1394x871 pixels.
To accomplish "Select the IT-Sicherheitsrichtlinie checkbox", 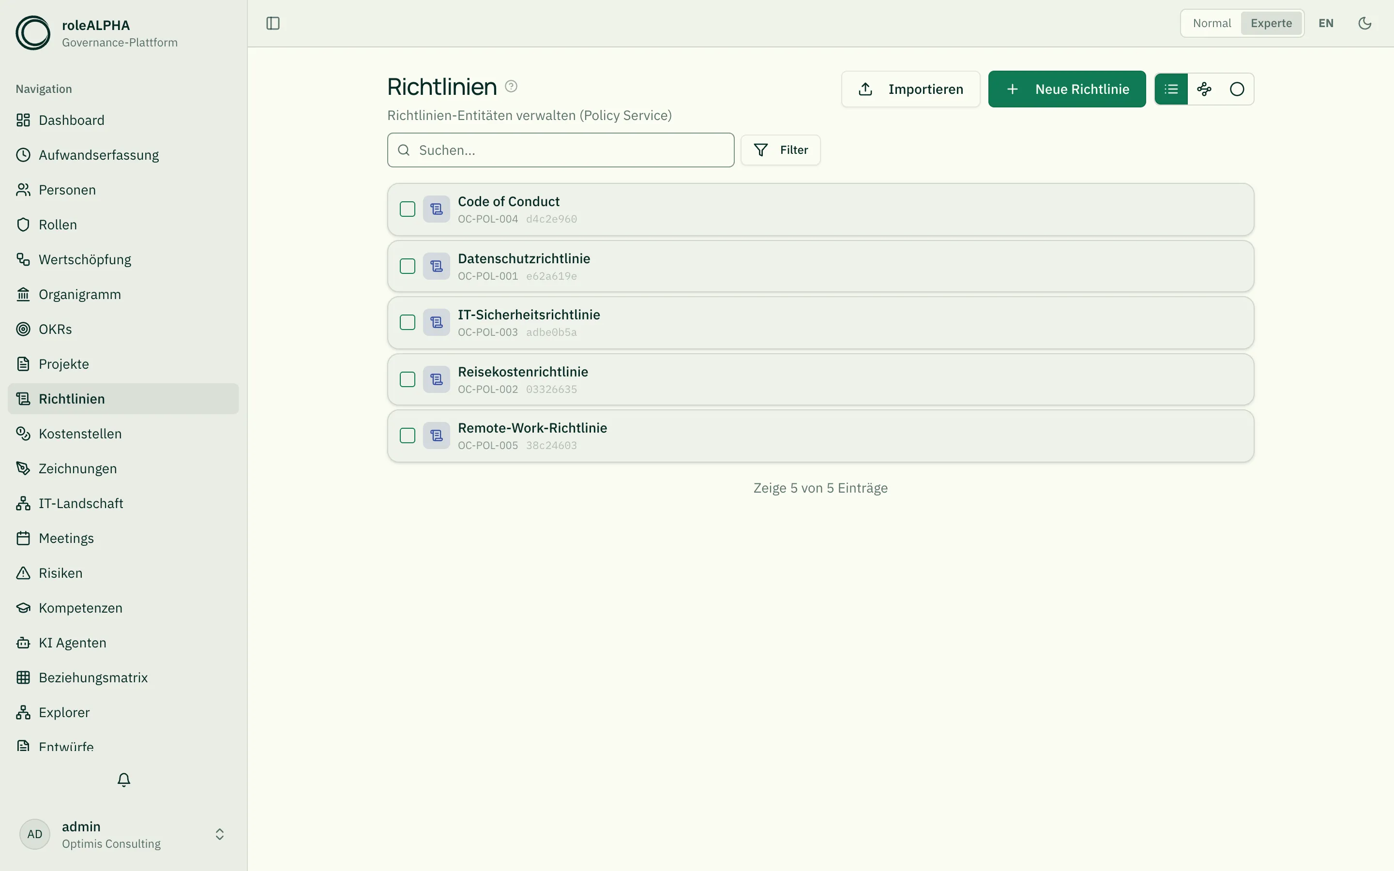I will (407, 322).
